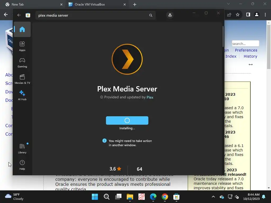This screenshot has width=271, height=203.
Task: Close the New Tab browser tab
Action: [x=61, y=4]
